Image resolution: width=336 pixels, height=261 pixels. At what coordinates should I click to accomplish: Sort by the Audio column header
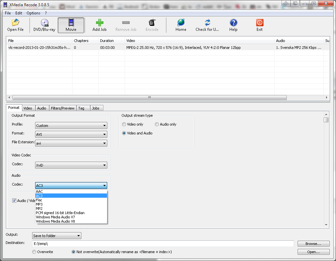[x=299, y=41]
